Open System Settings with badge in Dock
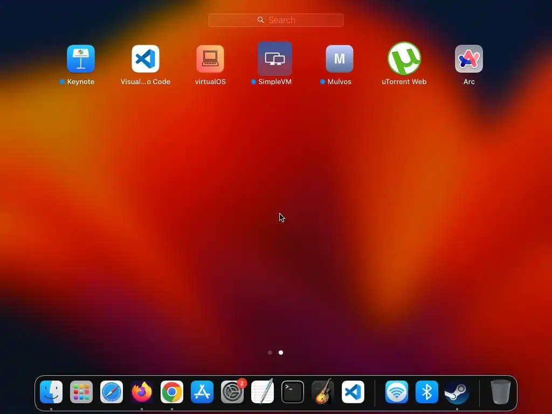Image resolution: width=552 pixels, height=414 pixels. click(x=232, y=392)
